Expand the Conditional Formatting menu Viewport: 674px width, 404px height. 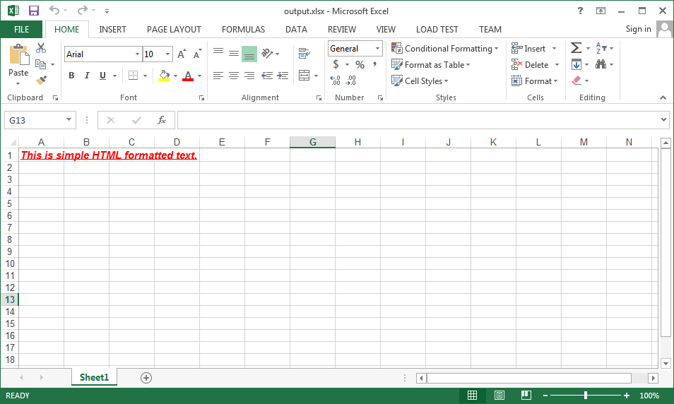(445, 49)
